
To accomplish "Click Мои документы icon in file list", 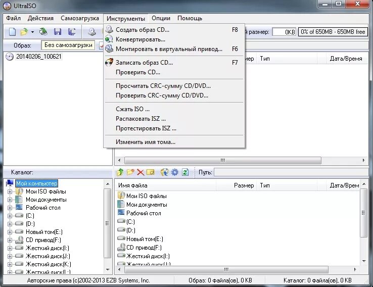I will (x=121, y=204).
